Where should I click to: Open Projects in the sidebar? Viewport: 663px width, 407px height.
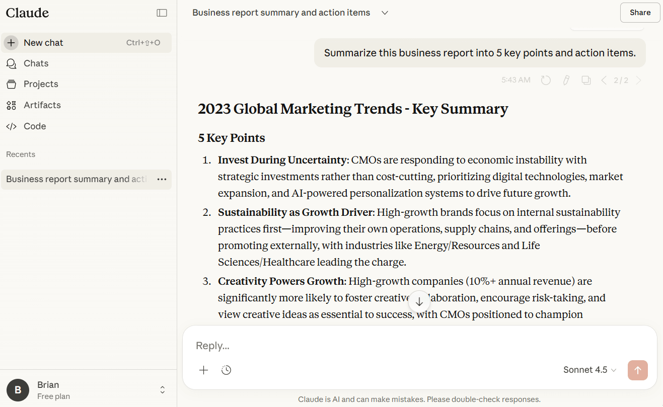(41, 84)
